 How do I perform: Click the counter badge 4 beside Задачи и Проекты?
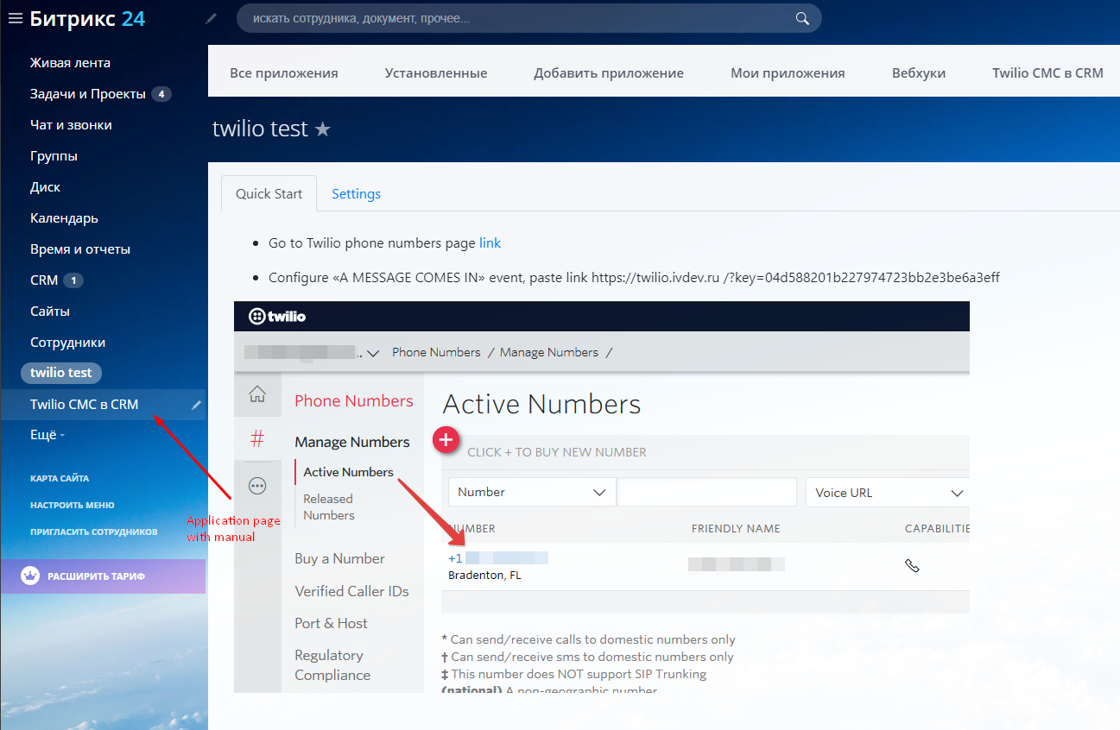(x=161, y=94)
